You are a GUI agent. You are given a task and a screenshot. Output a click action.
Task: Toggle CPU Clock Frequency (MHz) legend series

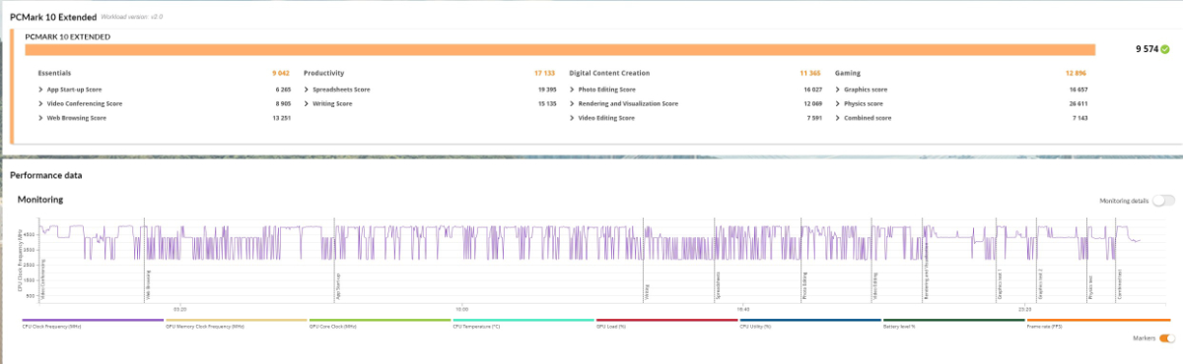[x=93, y=322]
